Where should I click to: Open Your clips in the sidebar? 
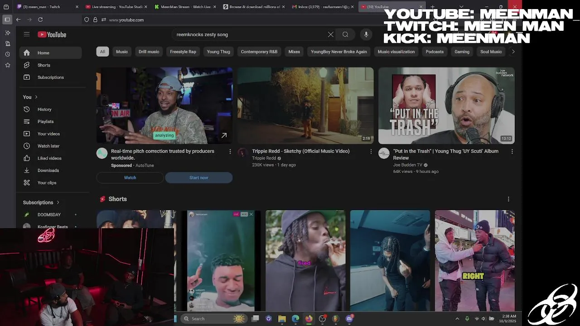pyautogui.click(x=51, y=183)
